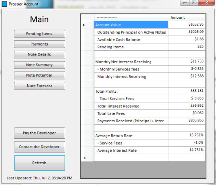The height and width of the screenshot is (185, 216).
Task: Click the Prosper Account window icon
Action: [x=4, y=4]
